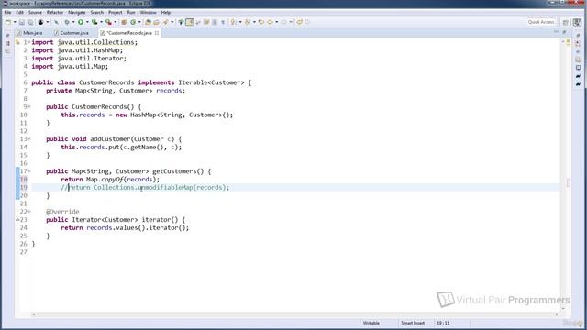Click the vertical scrollbar down arrow

563,309
